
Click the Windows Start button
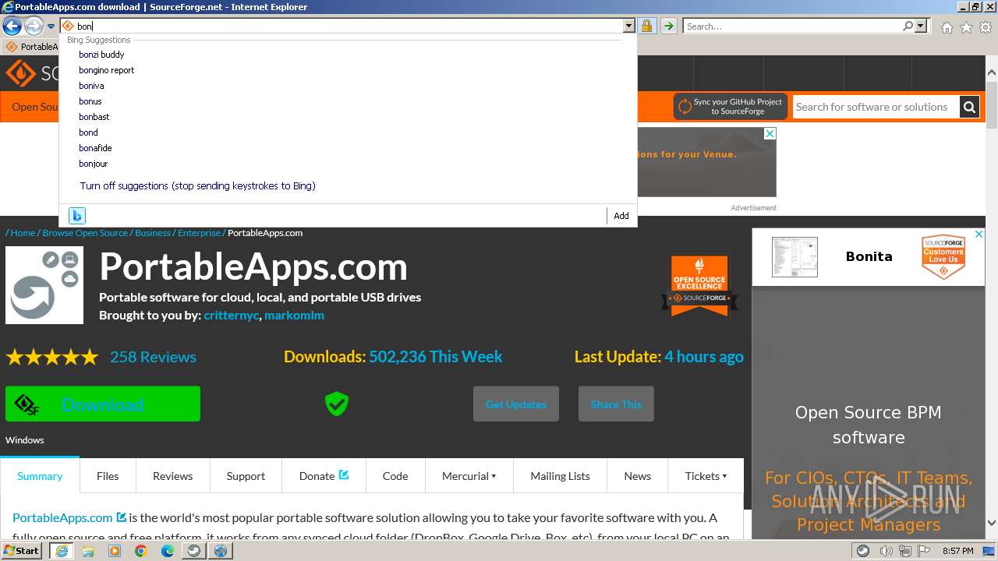pyautogui.click(x=21, y=551)
